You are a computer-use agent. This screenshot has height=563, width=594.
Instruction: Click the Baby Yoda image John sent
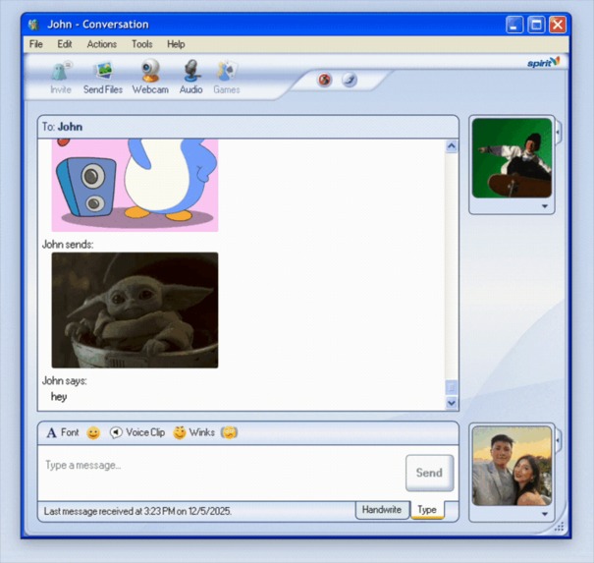click(x=135, y=310)
